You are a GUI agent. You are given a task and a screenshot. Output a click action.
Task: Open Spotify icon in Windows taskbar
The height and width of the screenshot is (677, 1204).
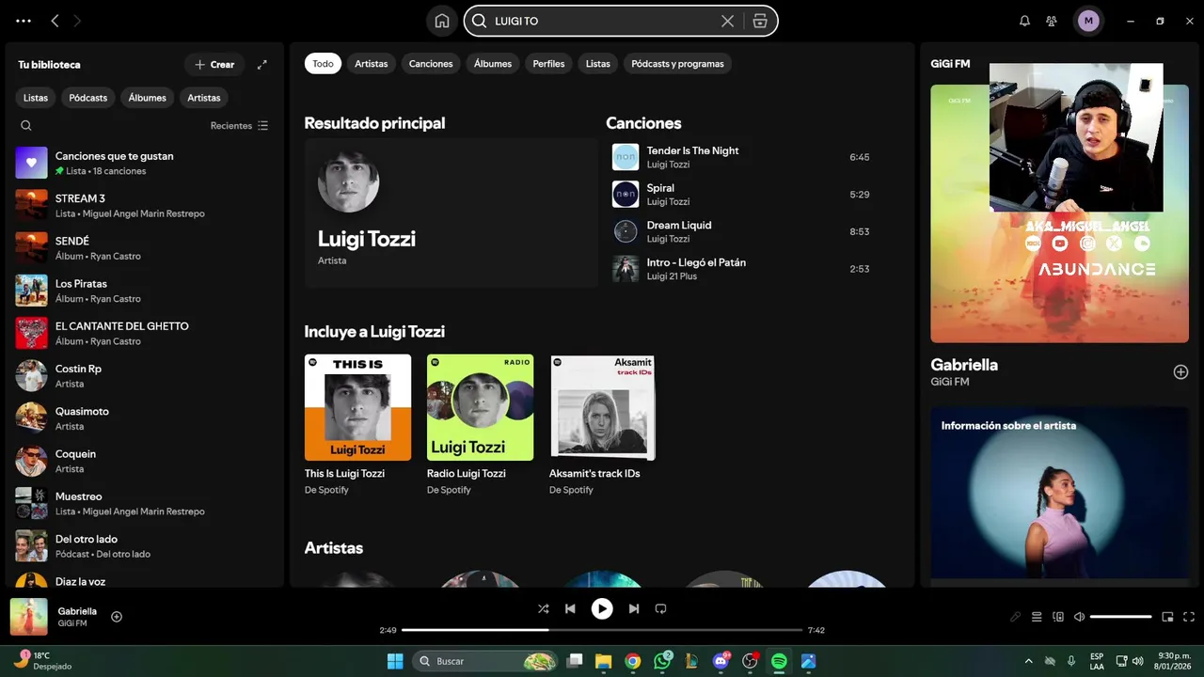tap(779, 661)
